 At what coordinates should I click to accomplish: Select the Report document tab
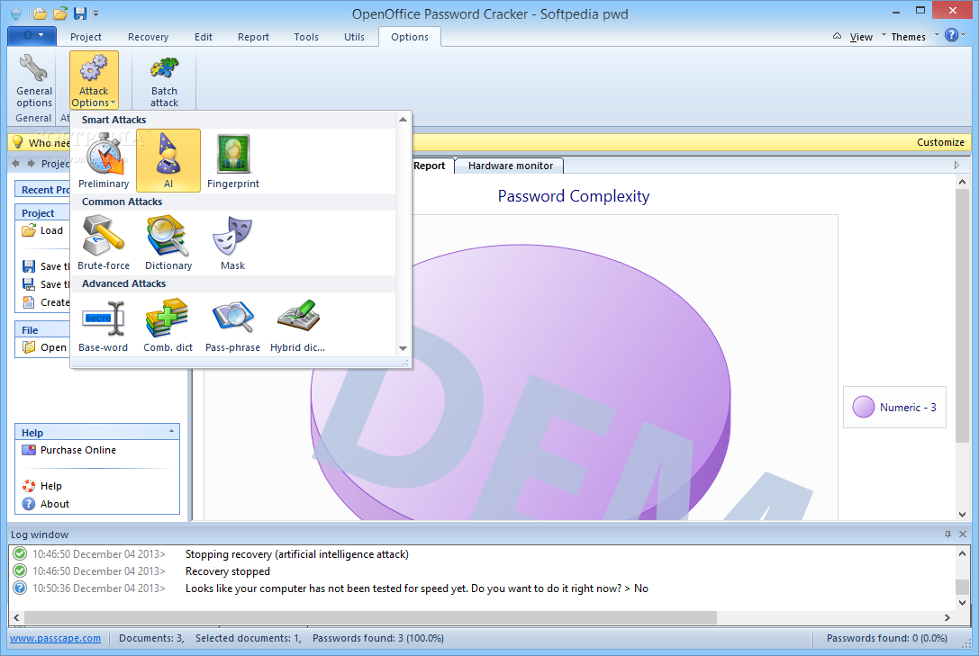pyautogui.click(x=429, y=166)
